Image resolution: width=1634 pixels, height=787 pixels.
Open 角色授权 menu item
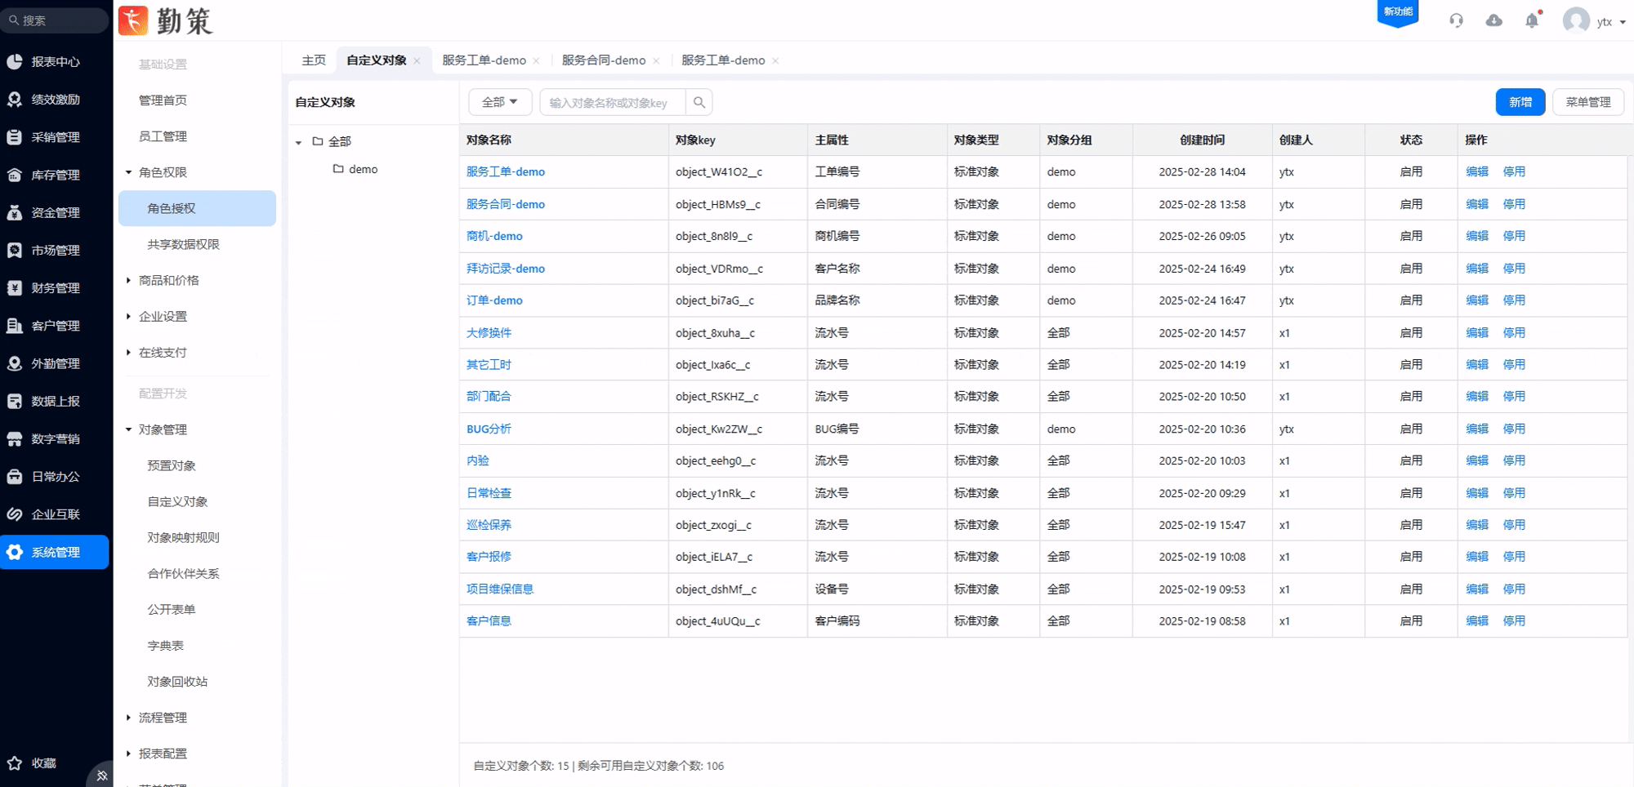[x=197, y=208]
